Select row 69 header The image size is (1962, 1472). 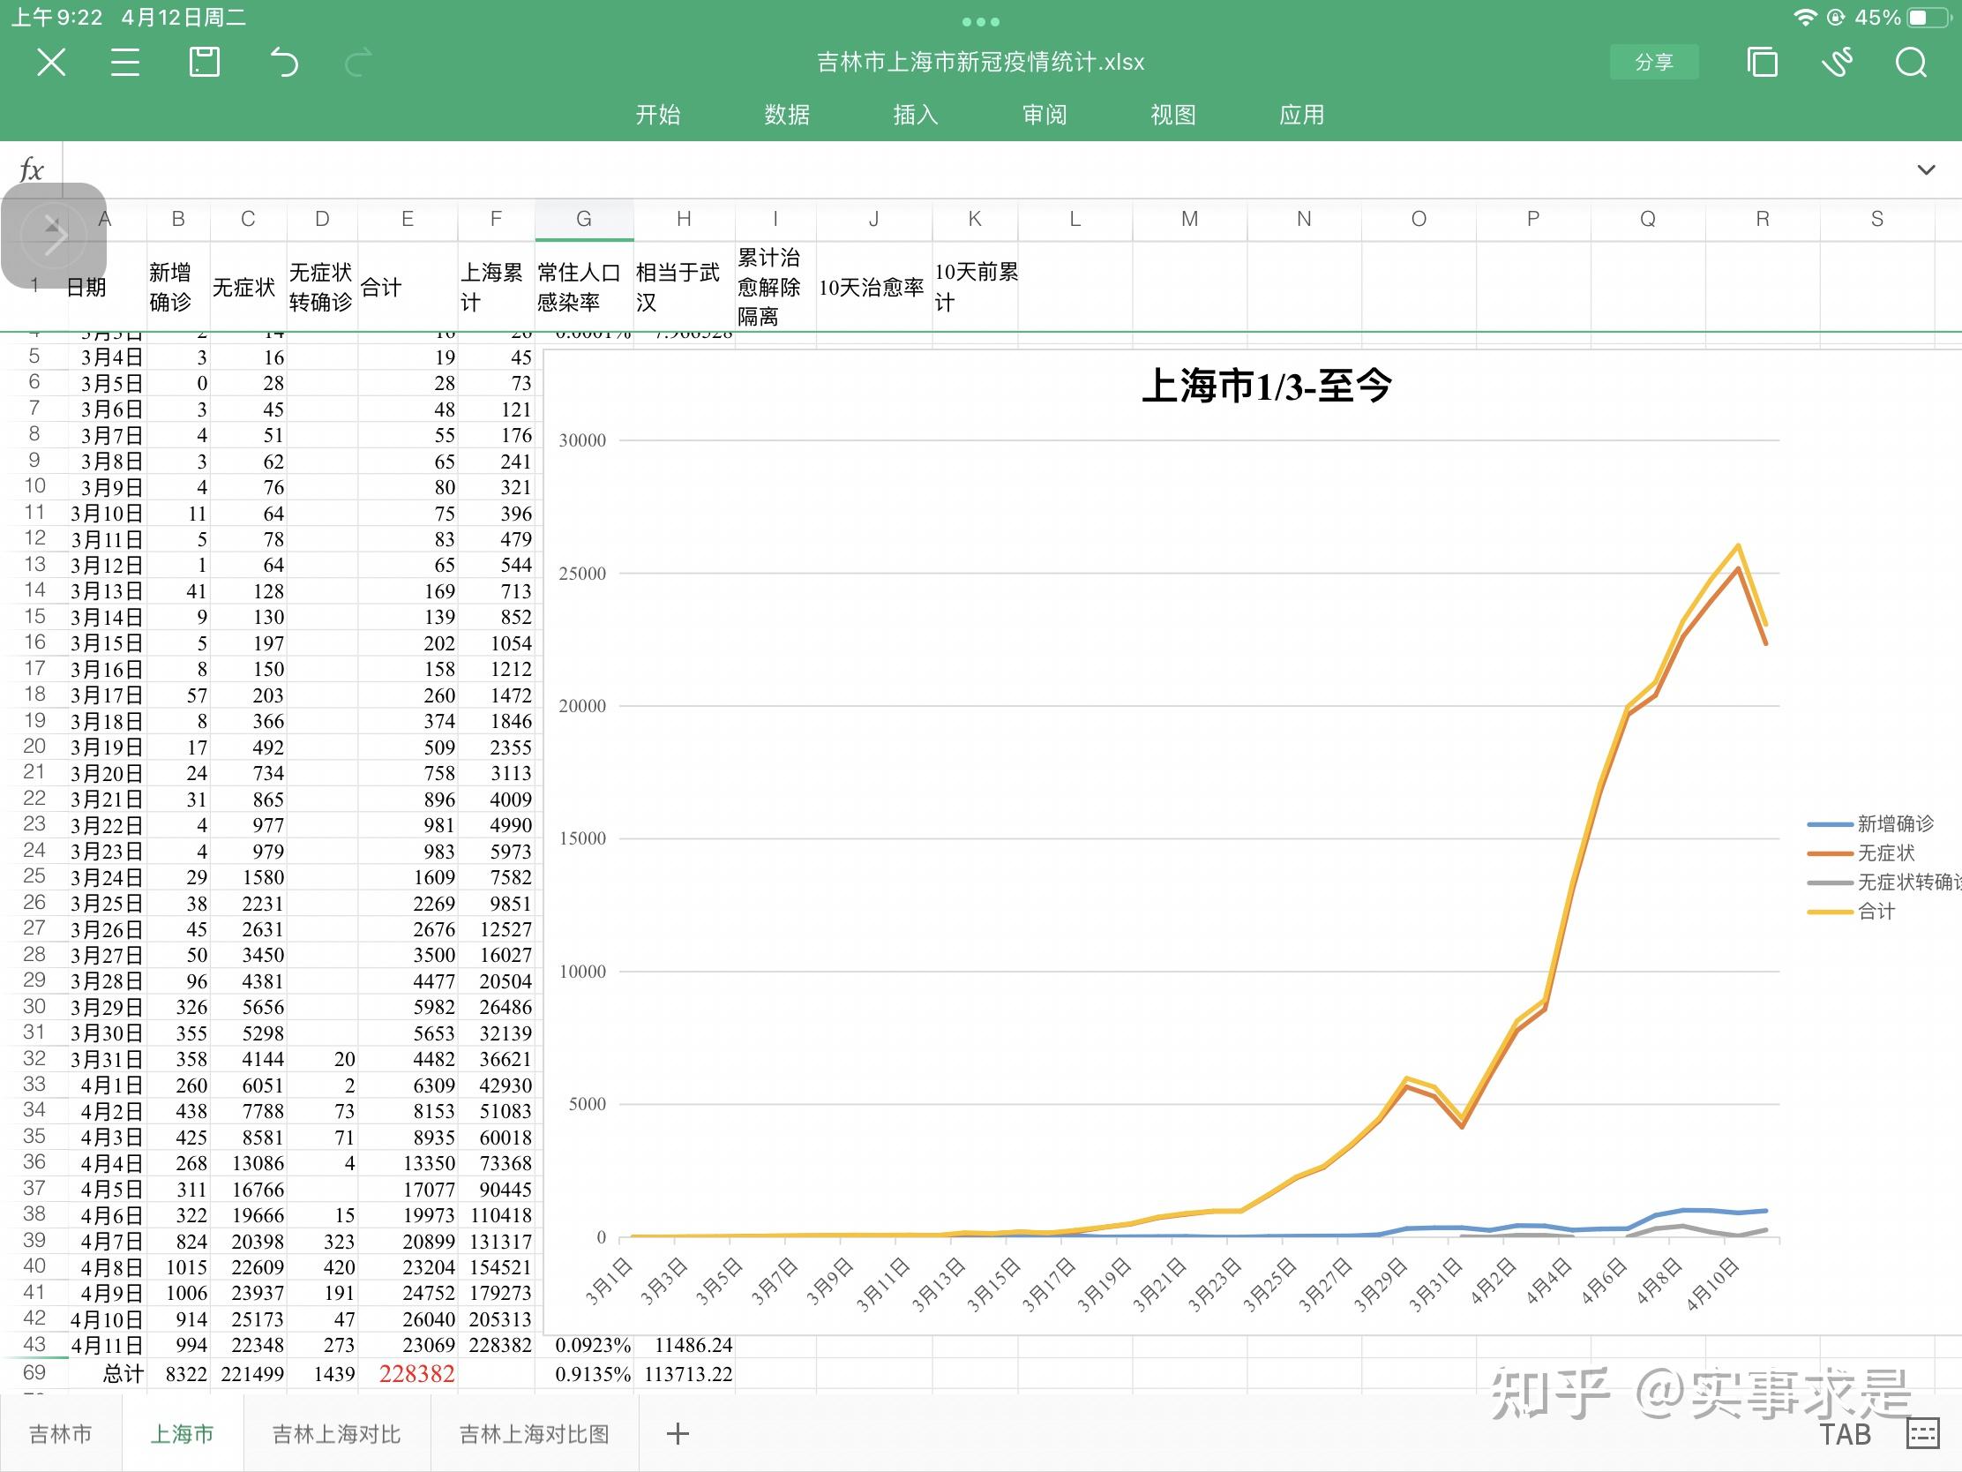pos(34,1372)
